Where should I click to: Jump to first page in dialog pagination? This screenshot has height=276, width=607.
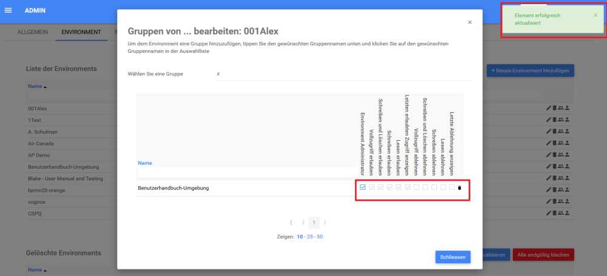click(x=291, y=223)
